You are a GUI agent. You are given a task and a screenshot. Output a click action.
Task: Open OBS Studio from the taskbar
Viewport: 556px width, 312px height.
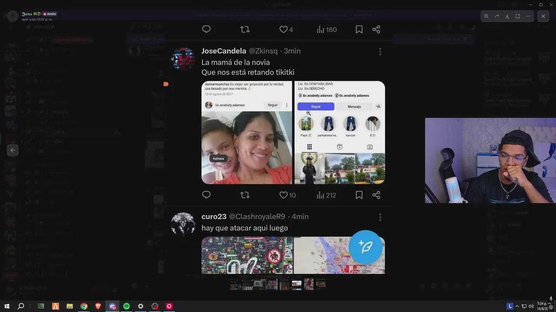click(155, 306)
